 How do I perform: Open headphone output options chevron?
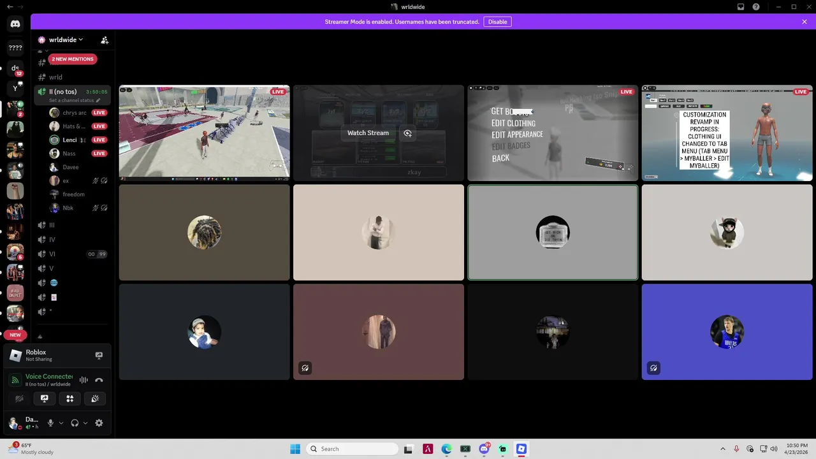point(85,423)
